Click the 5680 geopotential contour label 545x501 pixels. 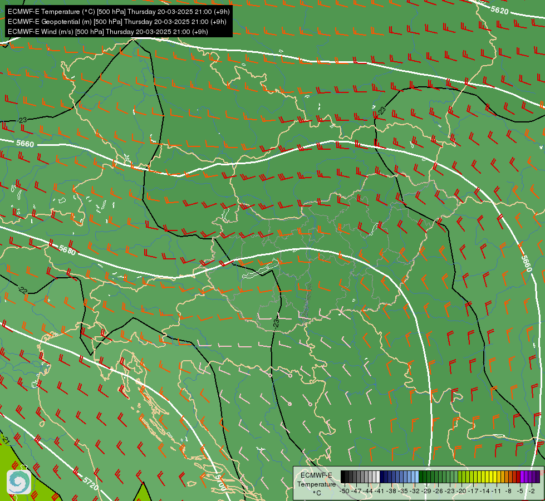tap(67, 249)
